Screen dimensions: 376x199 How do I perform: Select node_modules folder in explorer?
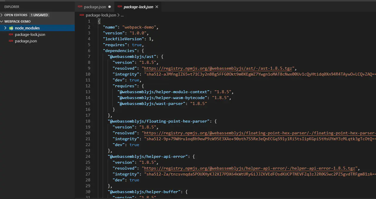pyautogui.click(x=37, y=28)
